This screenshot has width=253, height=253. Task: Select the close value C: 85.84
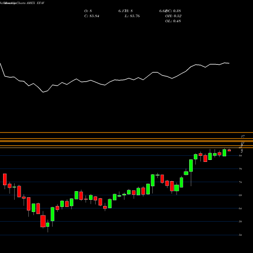click(92, 16)
